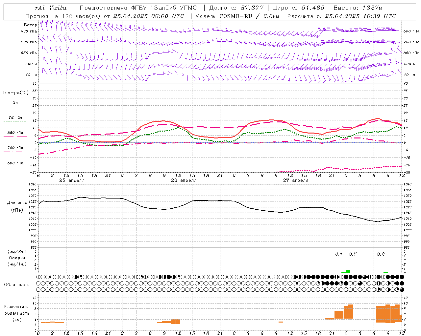Click the green precipitation bar below 0.2

click(385, 272)
